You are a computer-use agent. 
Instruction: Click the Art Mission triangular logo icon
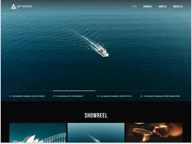(13, 6)
